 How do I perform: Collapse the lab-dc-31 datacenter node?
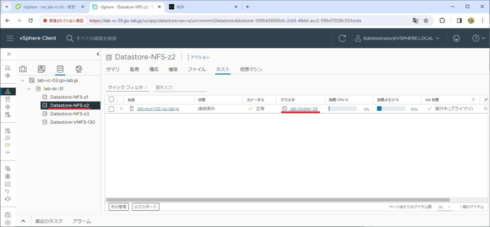[x=29, y=89]
